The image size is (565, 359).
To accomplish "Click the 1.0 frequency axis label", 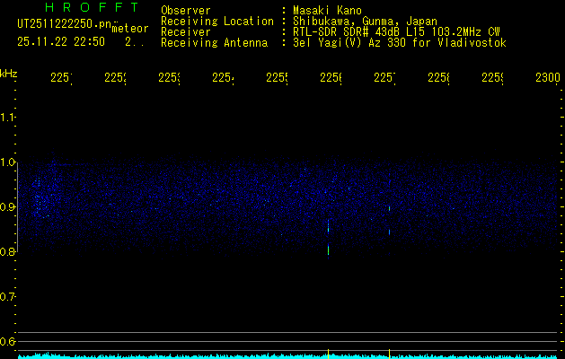I will tap(7, 162).
